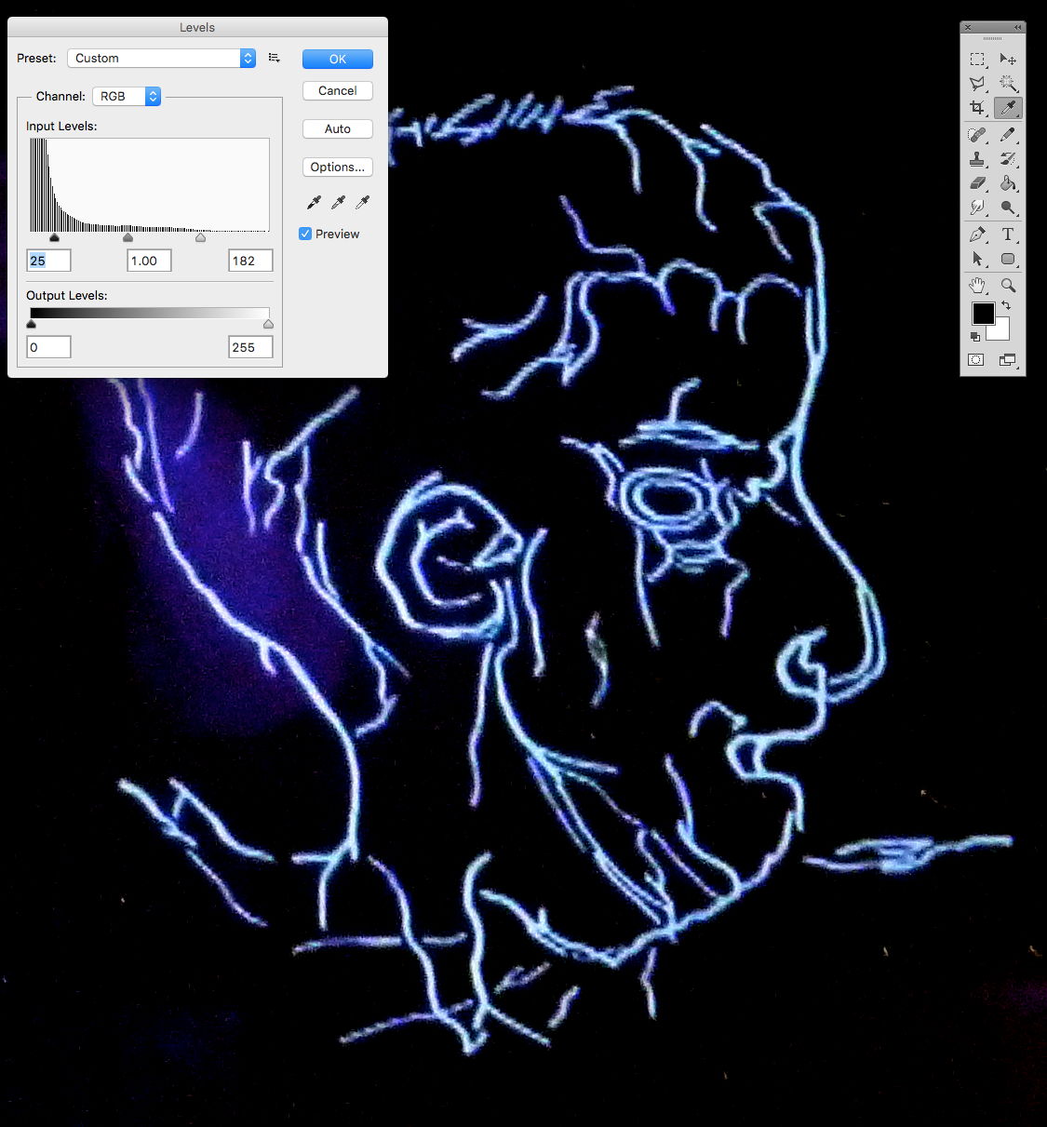Click the gamma field showing 1.00
1047x1127 pixels.
pyautogui.click(x=150, y=261)
